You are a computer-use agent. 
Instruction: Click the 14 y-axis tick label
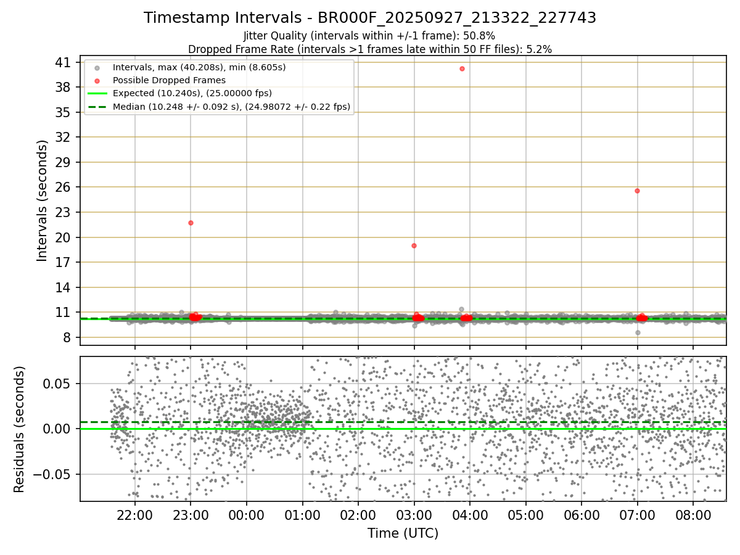(64, 287)
